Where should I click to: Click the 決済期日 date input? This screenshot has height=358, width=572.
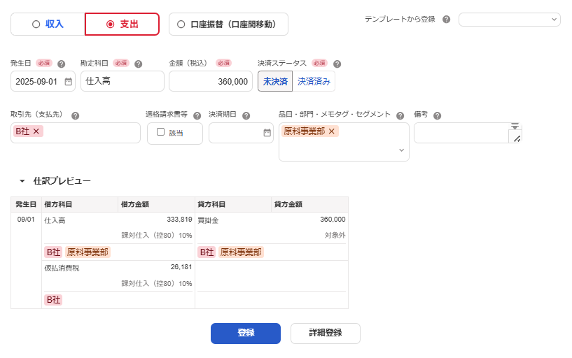241,133
